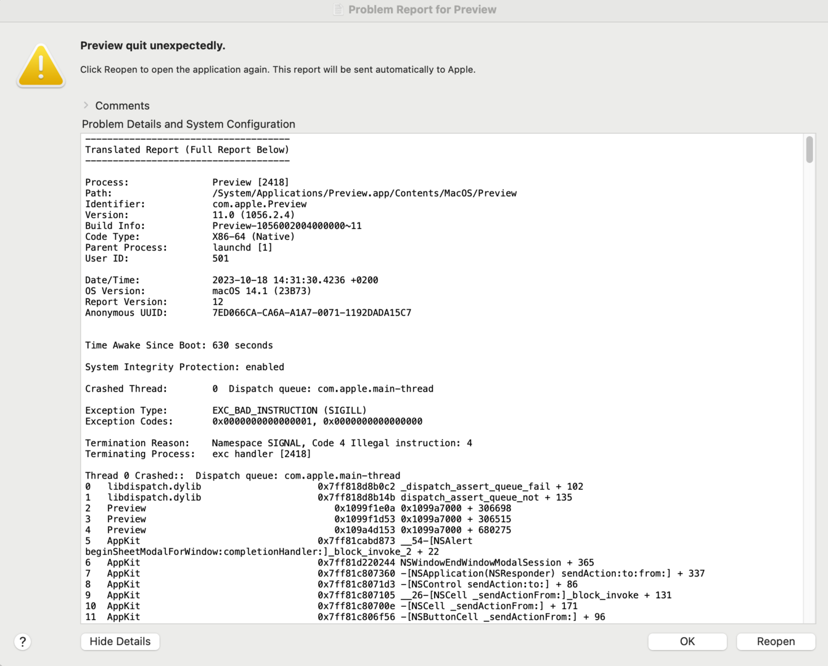Viewport: 828px width, 666px height.
Task: Click the 'Anonymous UUID:' label
Action: 126,313
